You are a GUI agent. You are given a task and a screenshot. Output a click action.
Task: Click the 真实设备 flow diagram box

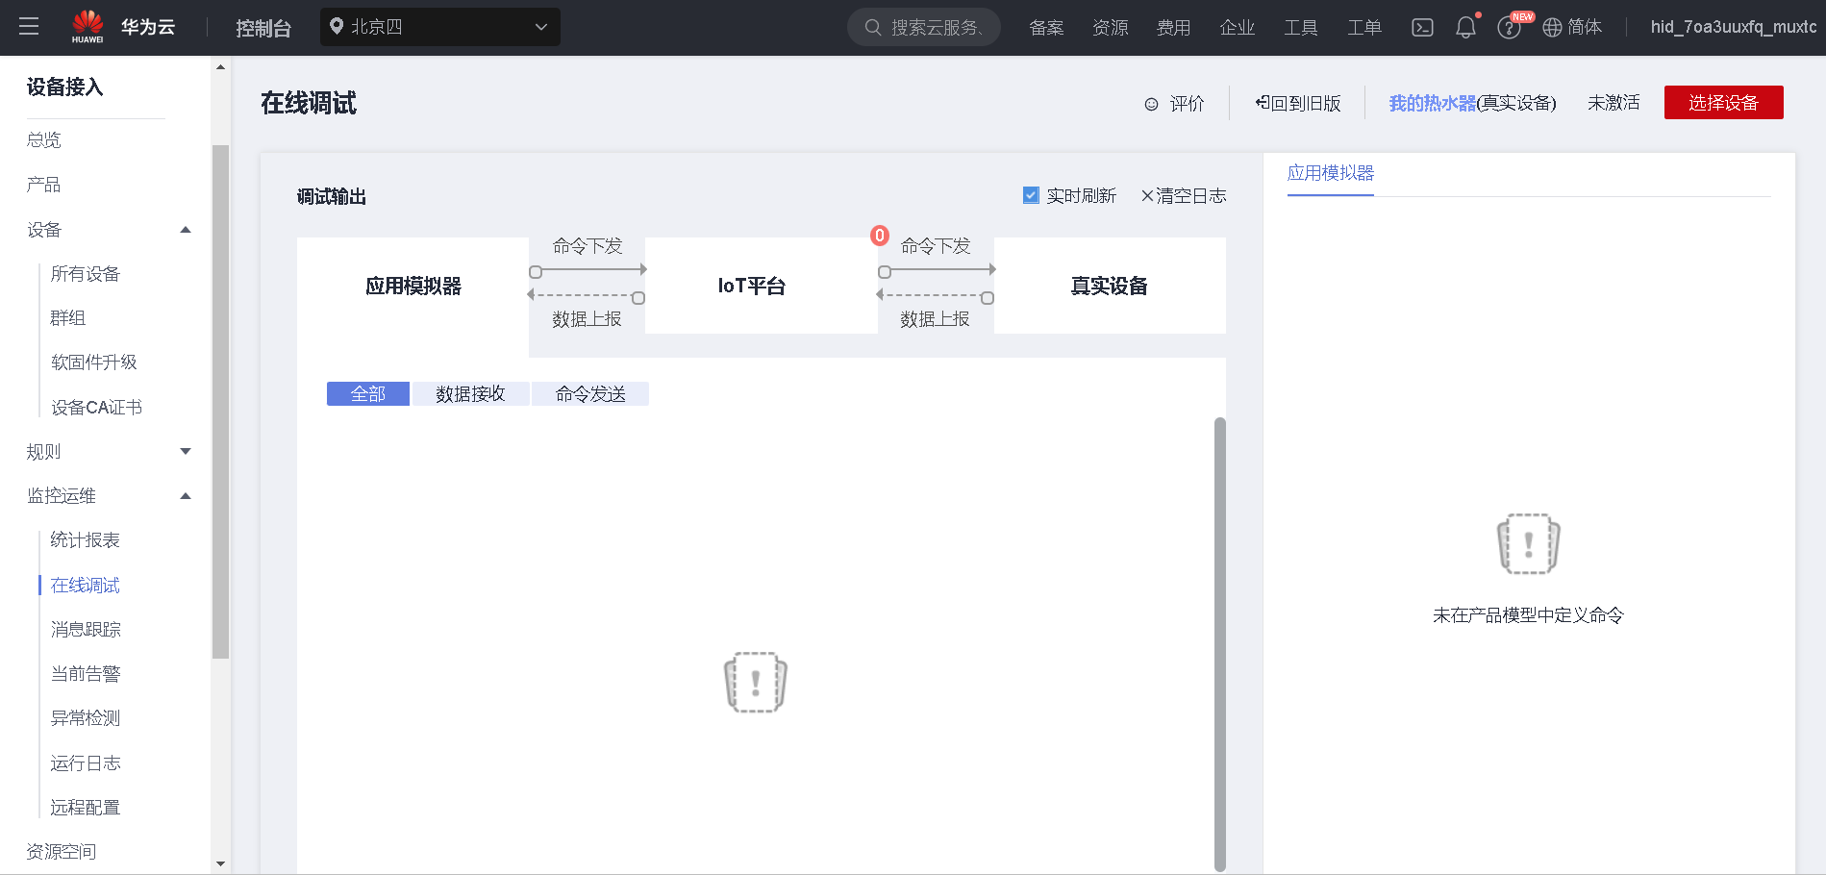(1110, 286)
